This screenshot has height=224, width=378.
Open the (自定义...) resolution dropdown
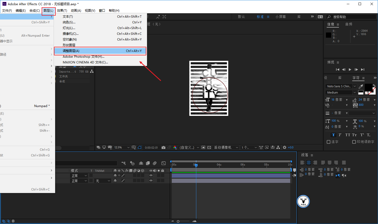coord(189,147)
